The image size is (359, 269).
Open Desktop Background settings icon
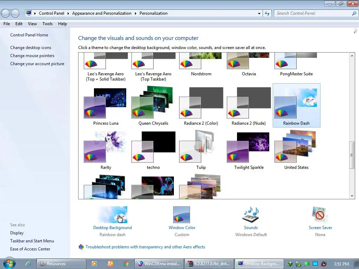click(x=113, y=215)
